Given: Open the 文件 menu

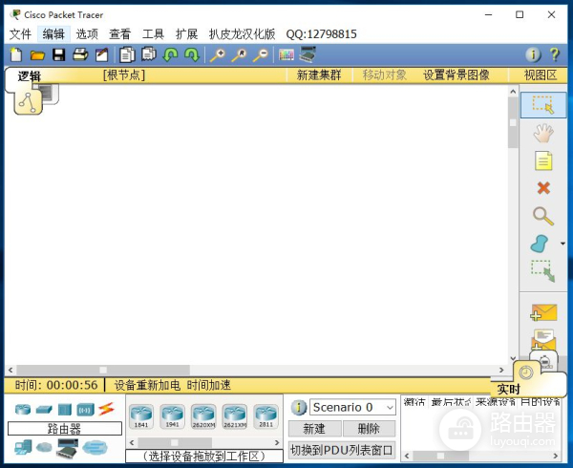Looking at the screenshot, I should pyautogui.click(x=20, y=34).
